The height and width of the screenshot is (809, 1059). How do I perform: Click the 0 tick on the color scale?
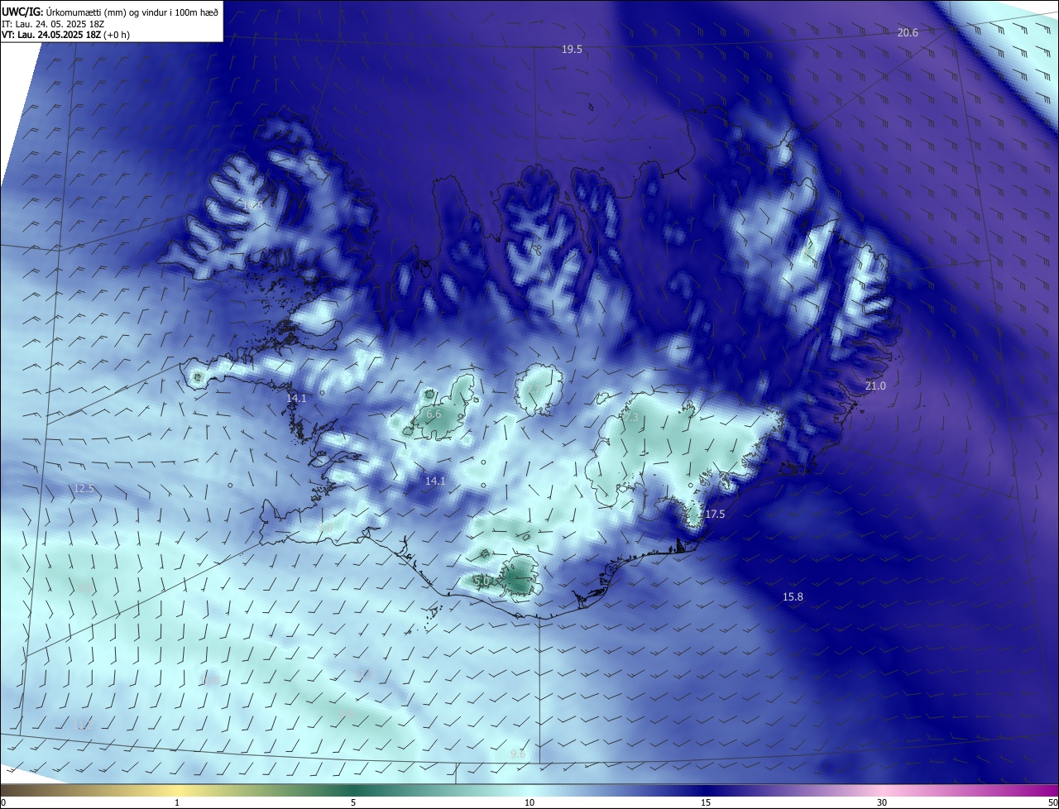[2, 802]
